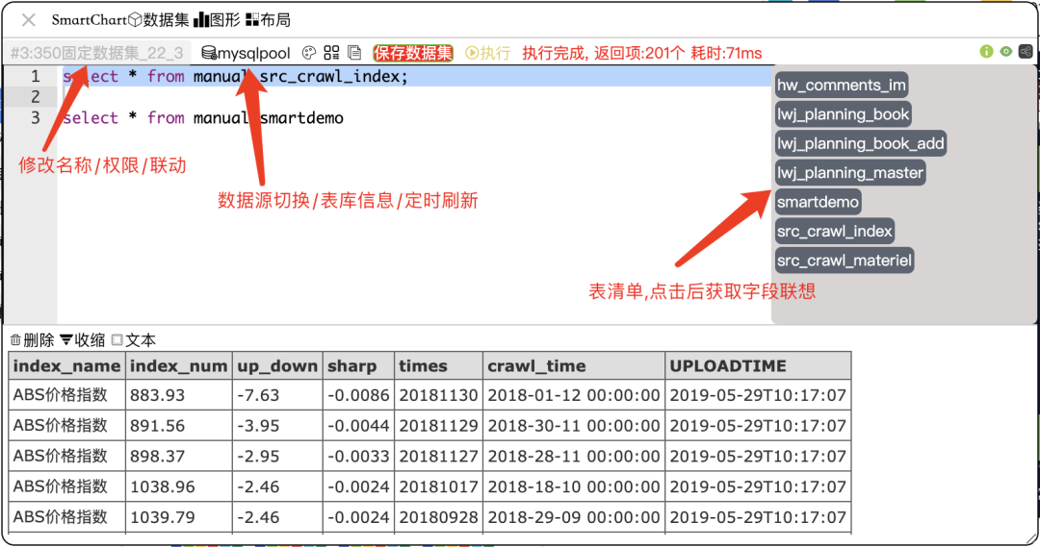This screenshot has width=1040, height=547.
Task: Click the index_name column header
Action: (67, 366)
